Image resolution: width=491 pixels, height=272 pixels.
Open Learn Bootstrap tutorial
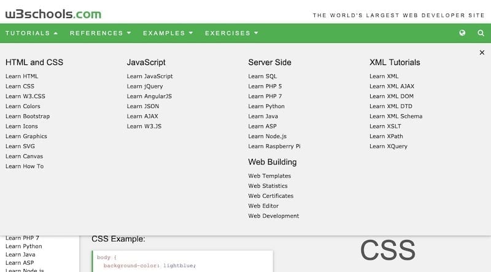[x=28, y=116]
